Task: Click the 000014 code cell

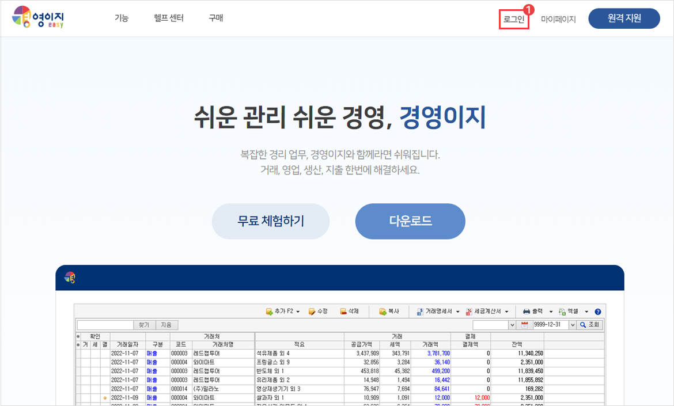Action: coord(181,389)
